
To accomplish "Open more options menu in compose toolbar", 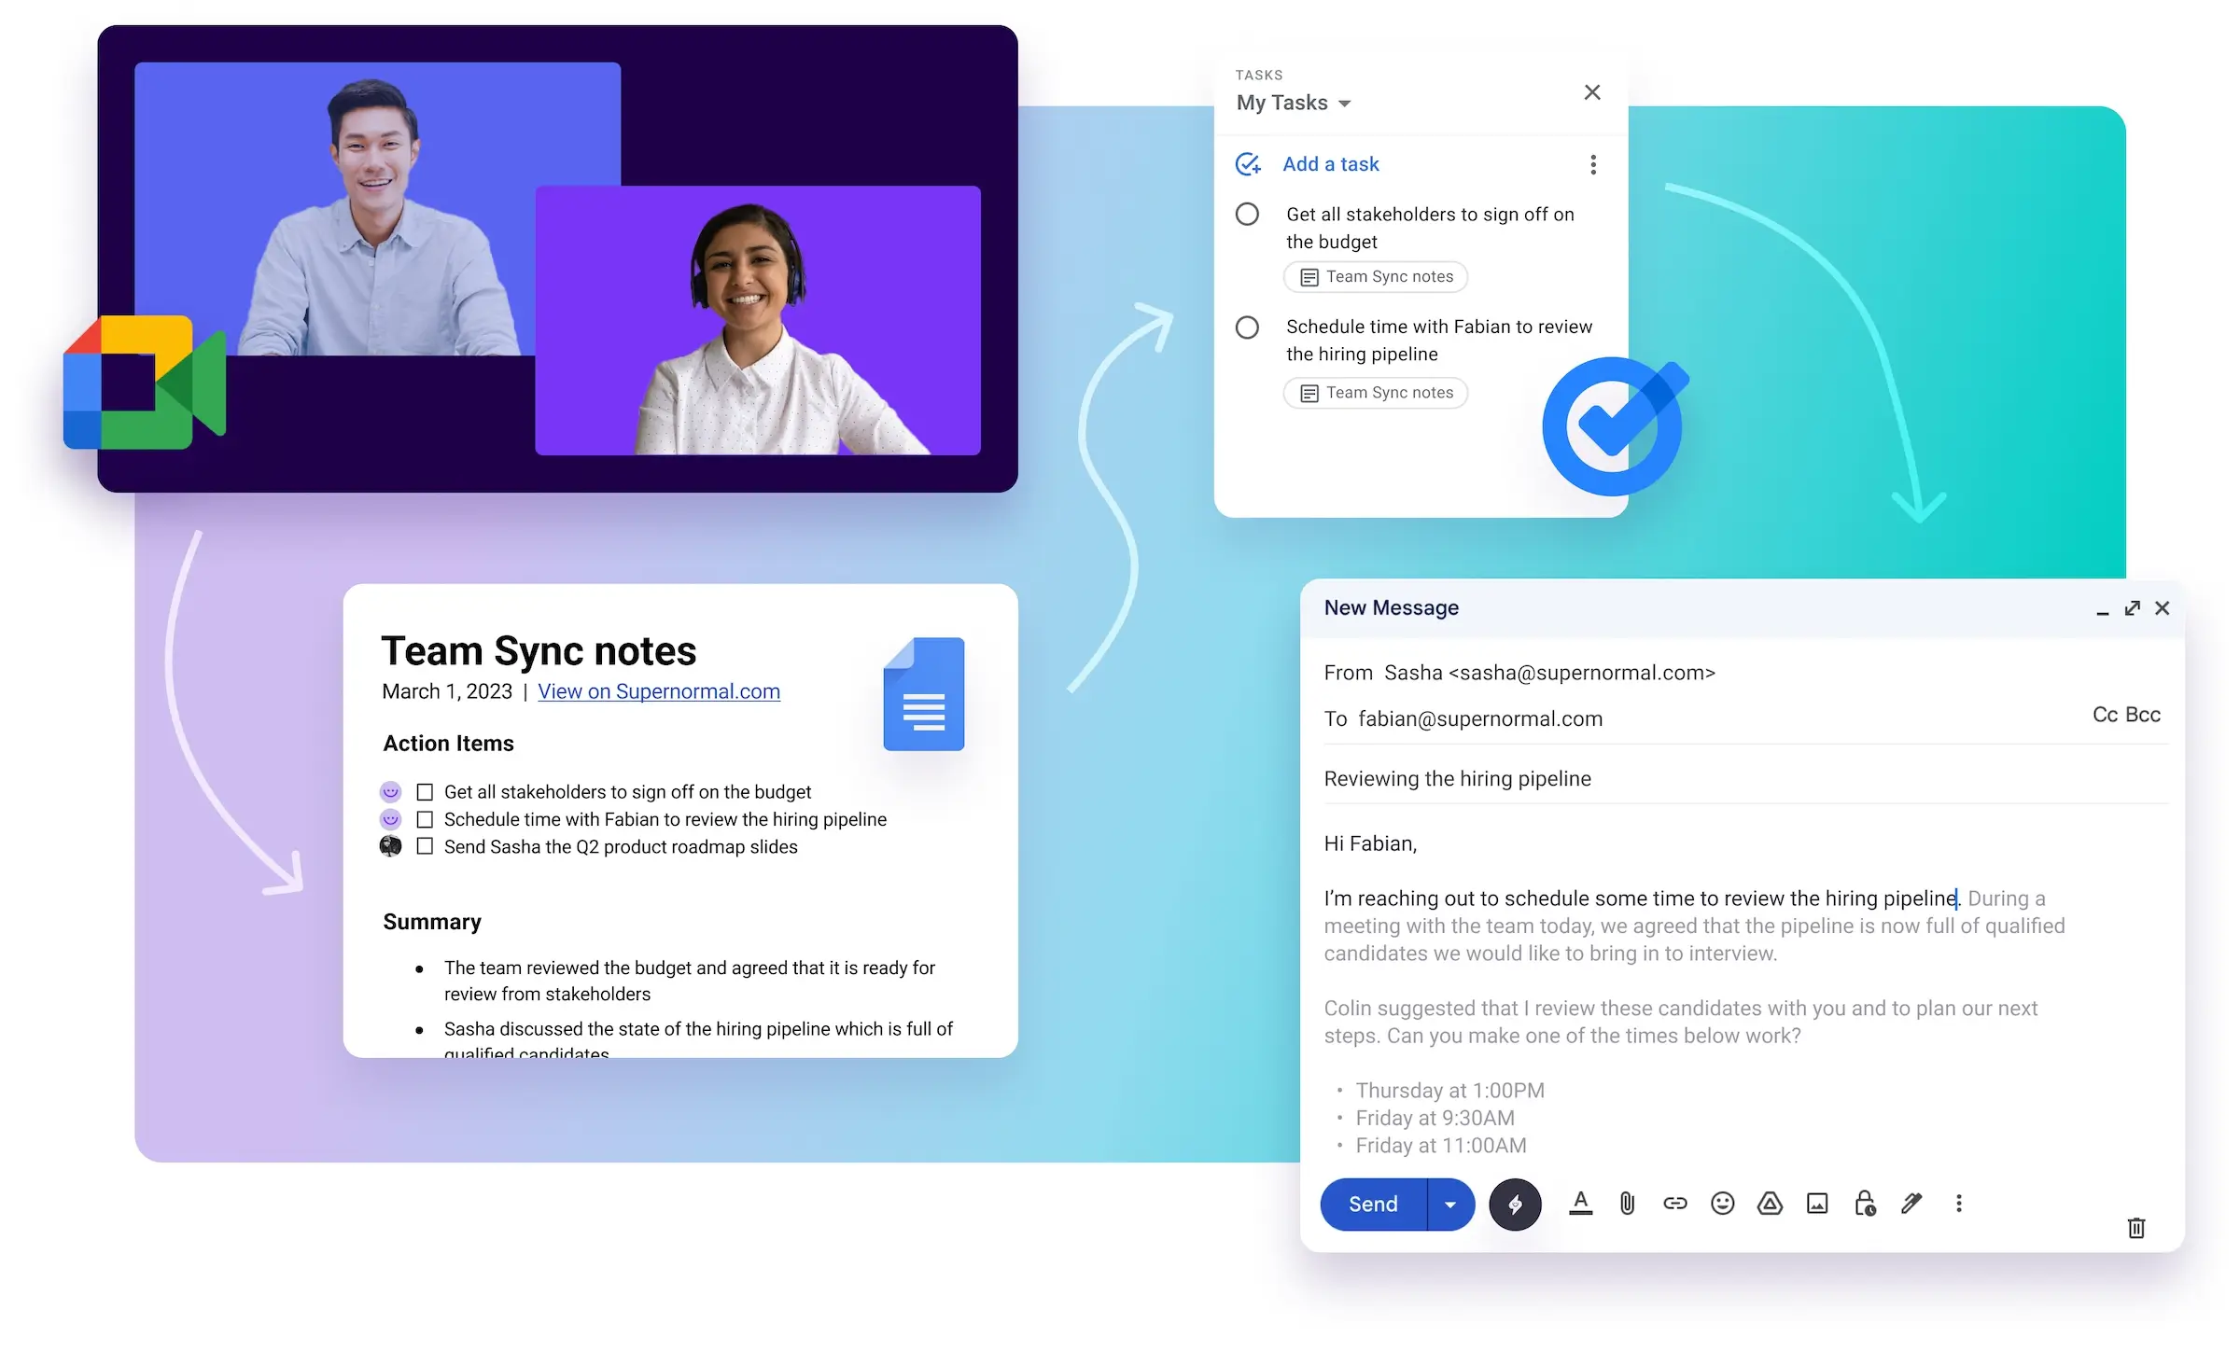I will pos(1959,1204).
